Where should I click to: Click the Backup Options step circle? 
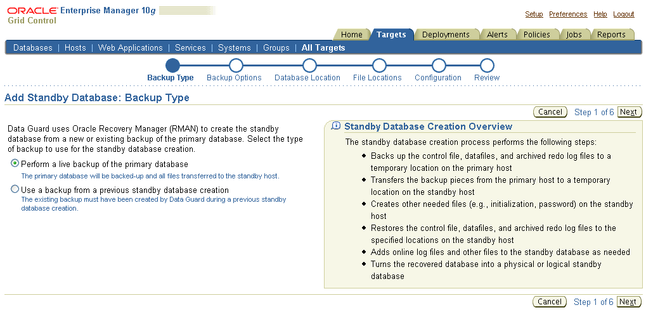tap(236, 66)
